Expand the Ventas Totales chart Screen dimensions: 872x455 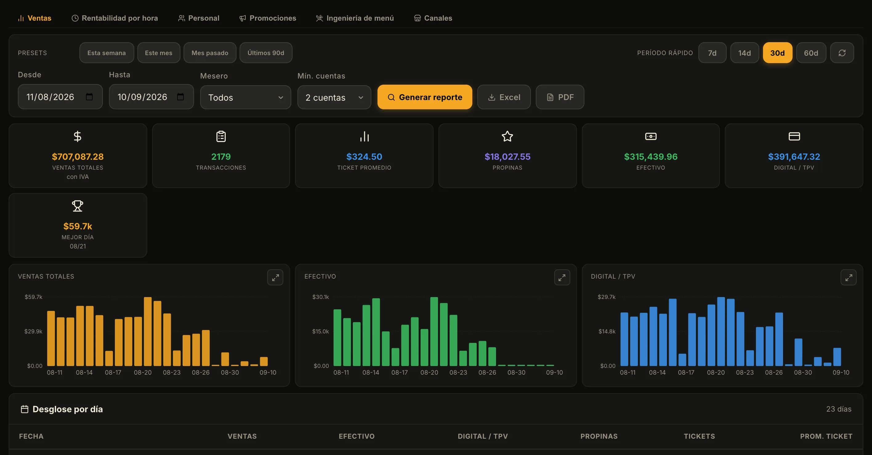[x=275, y=277]
